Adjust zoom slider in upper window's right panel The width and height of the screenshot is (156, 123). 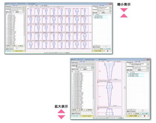[x=106, y=46]
